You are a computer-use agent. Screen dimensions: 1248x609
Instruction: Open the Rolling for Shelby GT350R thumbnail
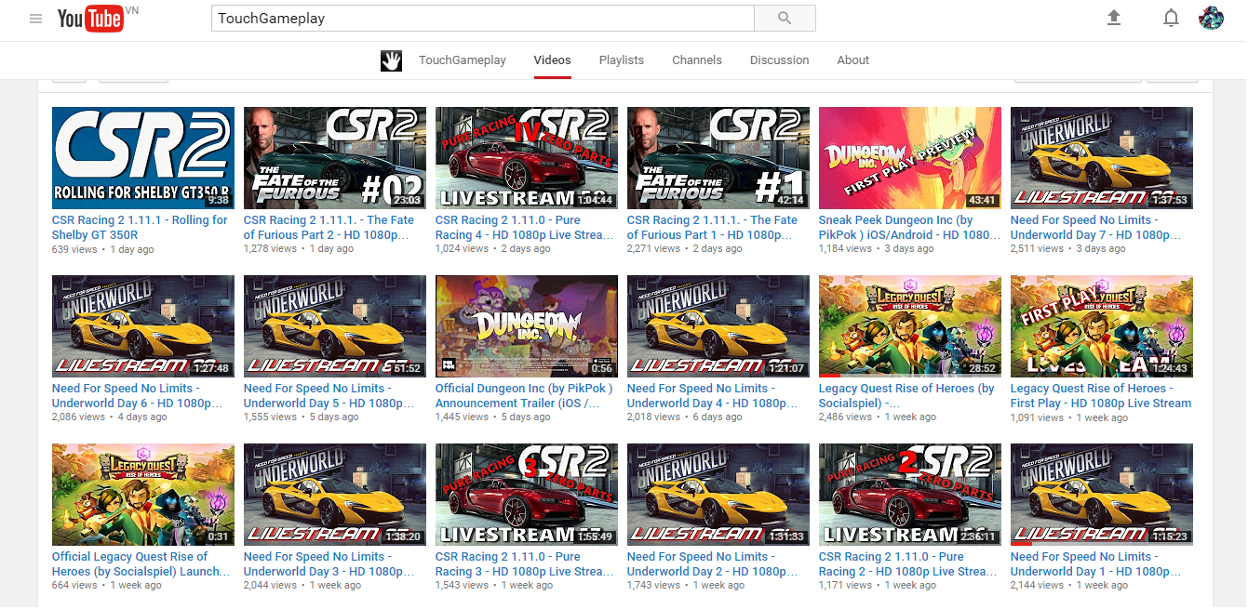[x=143, y=158]
